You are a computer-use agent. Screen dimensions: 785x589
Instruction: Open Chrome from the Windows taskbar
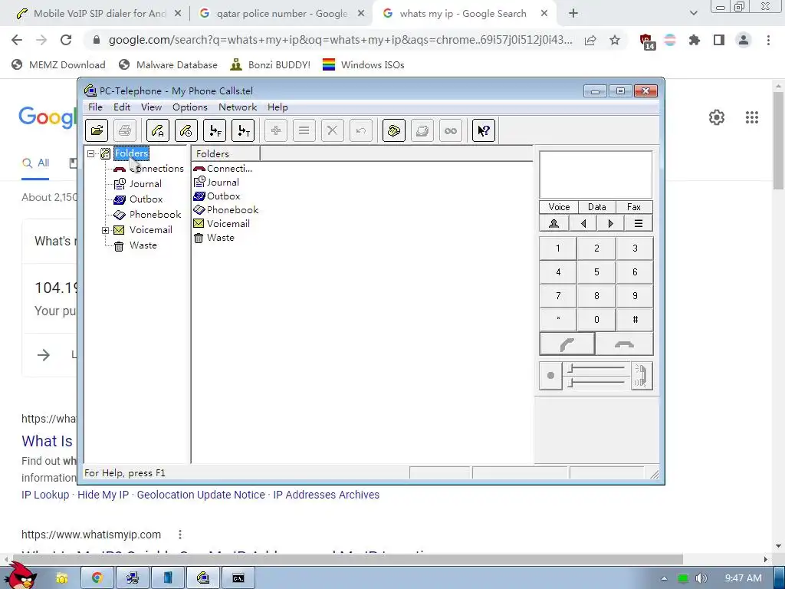(97, 578)
